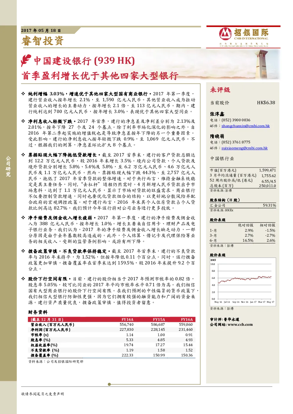The image size is (293, 414).
Task: Click analyst name 隋晓萌
Action: 217,136
